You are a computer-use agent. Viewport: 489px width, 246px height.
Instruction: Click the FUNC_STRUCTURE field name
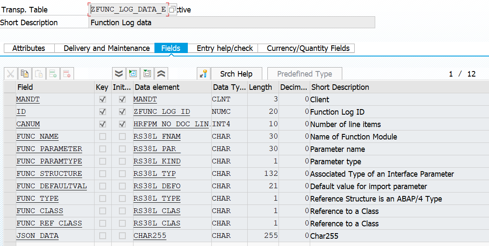tap(49, 174)
